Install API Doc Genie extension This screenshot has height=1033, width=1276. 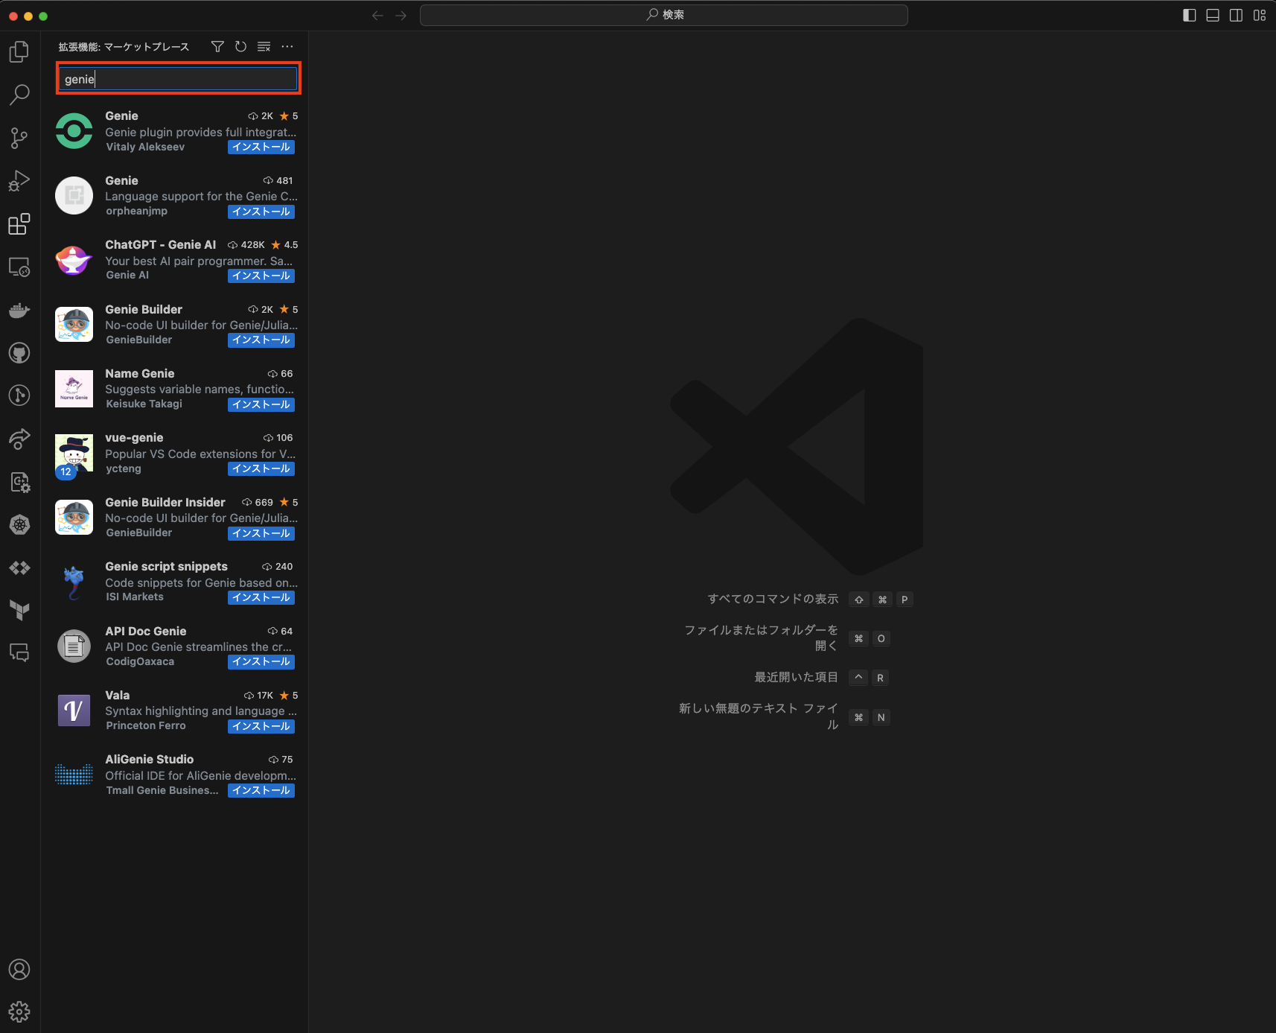pyautogui.click(x=261, y=662)
